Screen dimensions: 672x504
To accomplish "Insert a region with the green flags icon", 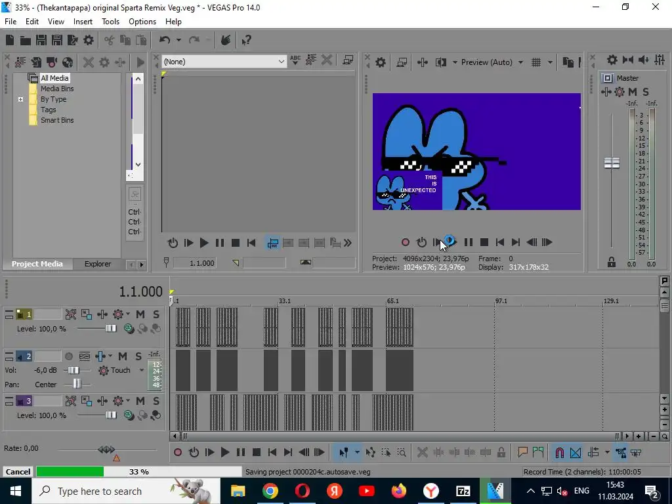I will click(x=538, y=452).
